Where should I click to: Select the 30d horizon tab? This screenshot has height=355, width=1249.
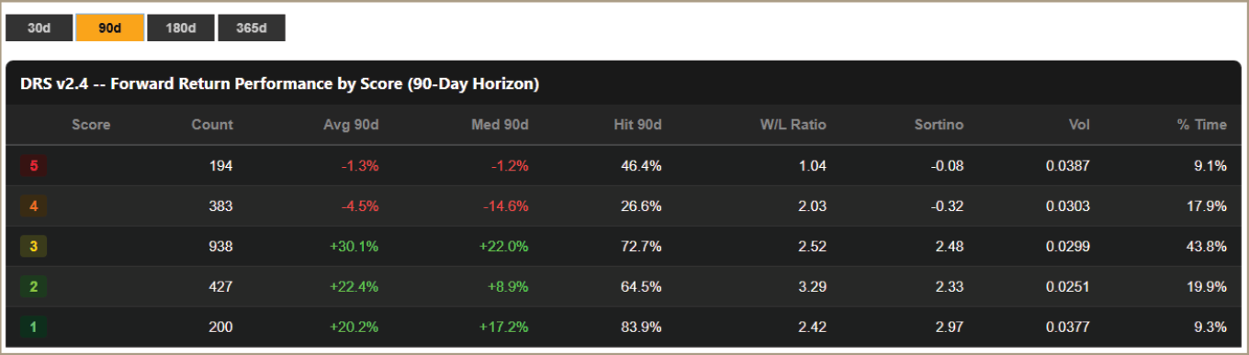(x=39, y=28)
